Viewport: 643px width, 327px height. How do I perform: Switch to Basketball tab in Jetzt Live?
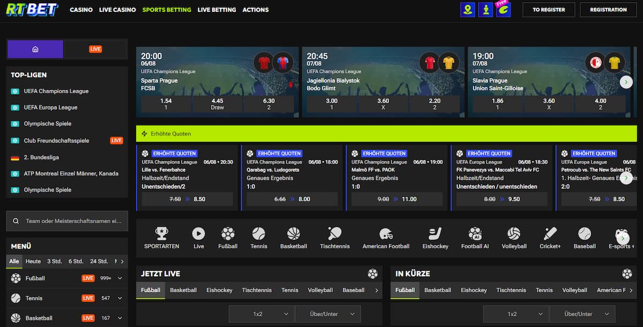(183, 290)
